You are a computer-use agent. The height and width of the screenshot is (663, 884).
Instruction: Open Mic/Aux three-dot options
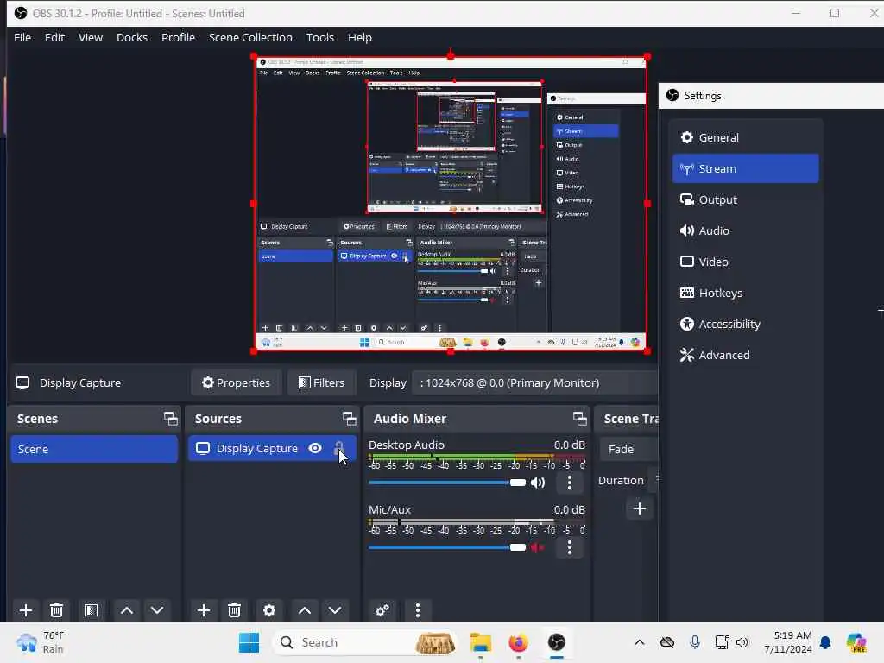[570, 546]
